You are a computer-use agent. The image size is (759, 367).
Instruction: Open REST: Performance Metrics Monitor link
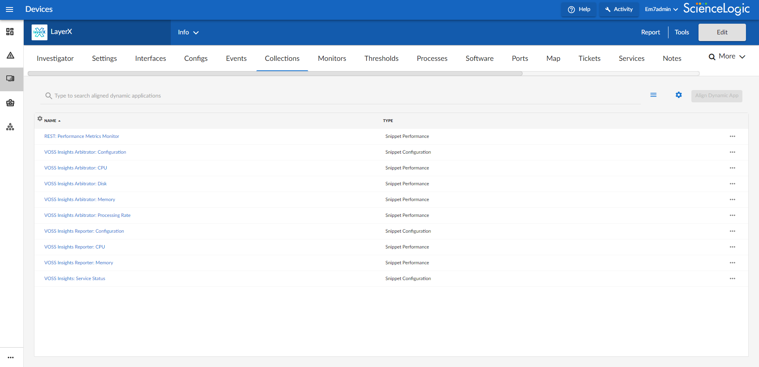point(81,136)
